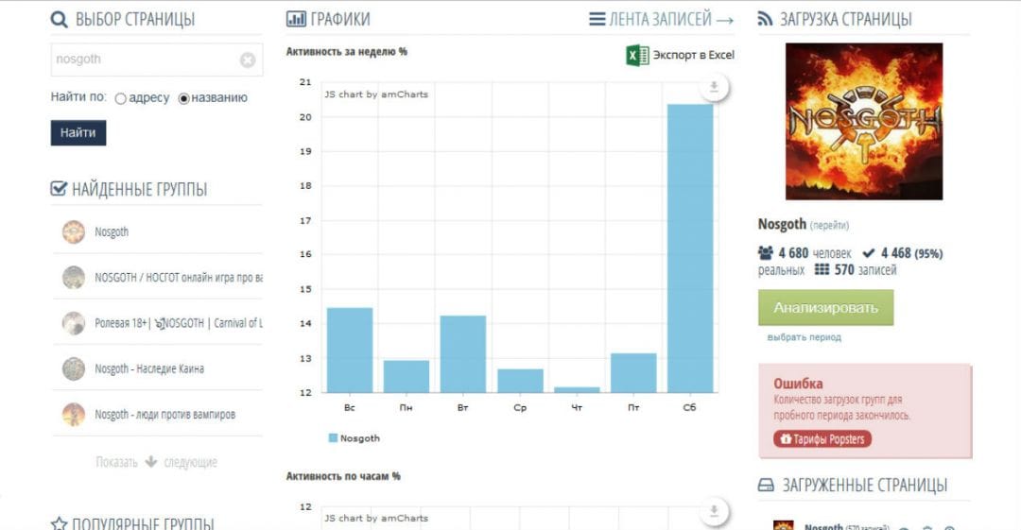The image size is (1021, 530).
Task: Click avatar of Nosgoth - Наследие Каина
Action: click(x=74, y=368)
